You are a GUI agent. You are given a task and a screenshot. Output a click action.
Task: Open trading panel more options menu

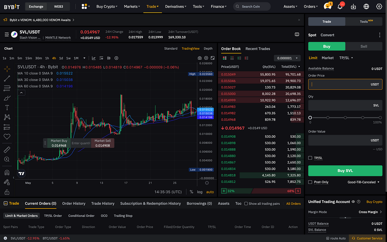tap(380, 35)
